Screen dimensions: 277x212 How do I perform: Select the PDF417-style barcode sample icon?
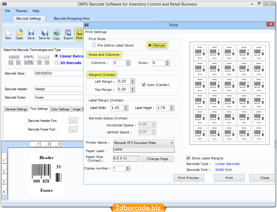[29, 62]
